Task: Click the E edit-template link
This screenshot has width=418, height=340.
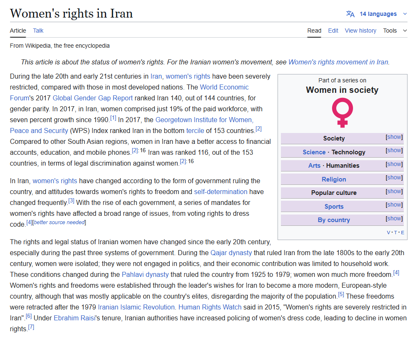Action: (402, 233)
